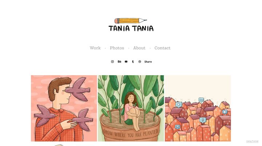Open the Dribbble icon link
The height and width of the screenshot is (146, 262).
click(140, 62)
